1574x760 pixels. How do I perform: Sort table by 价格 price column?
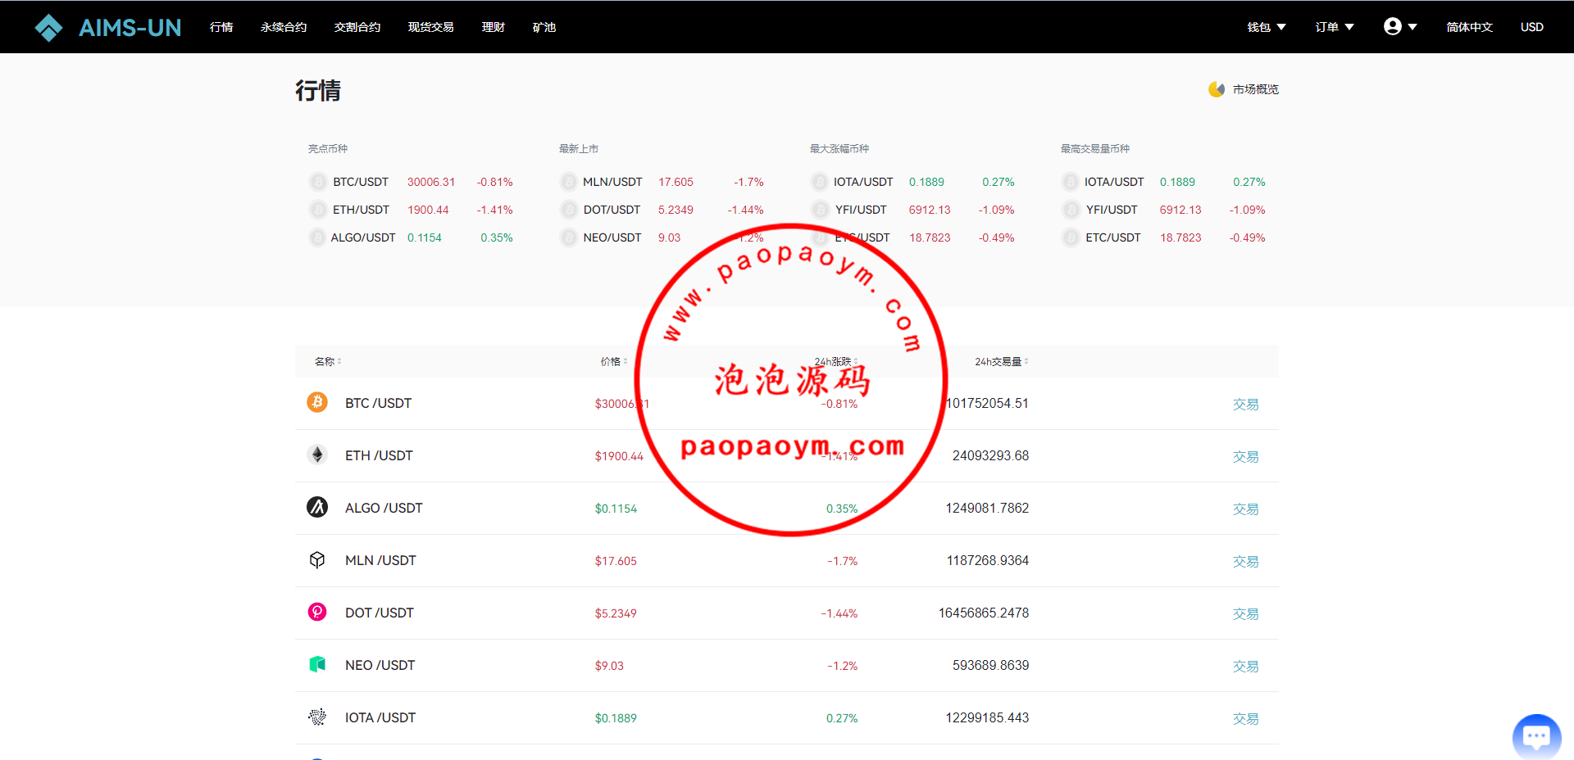(613, 361)
